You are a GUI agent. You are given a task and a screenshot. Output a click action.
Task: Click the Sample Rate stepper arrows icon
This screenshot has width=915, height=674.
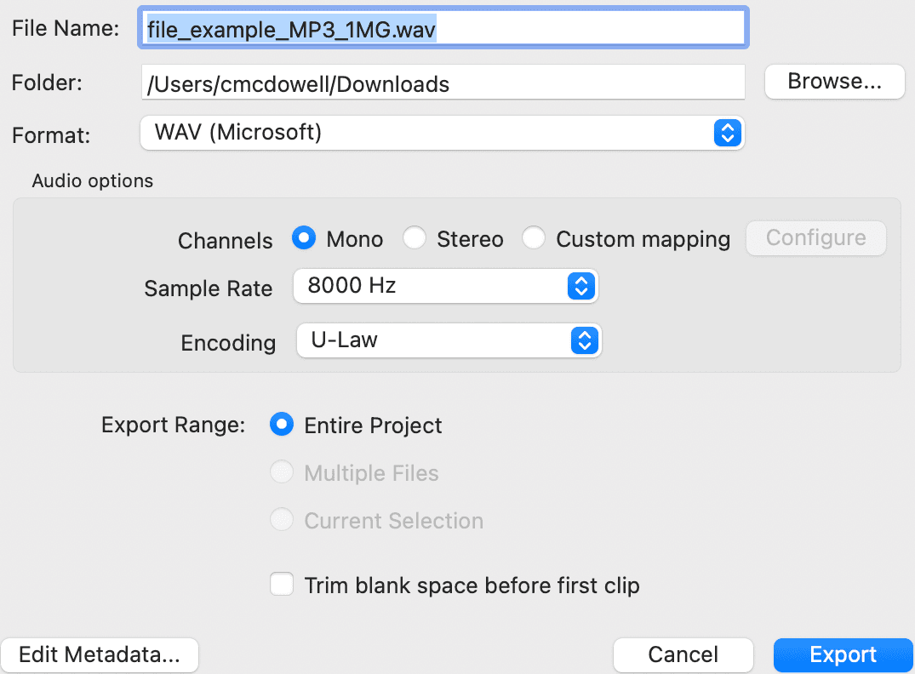point(581,287)
